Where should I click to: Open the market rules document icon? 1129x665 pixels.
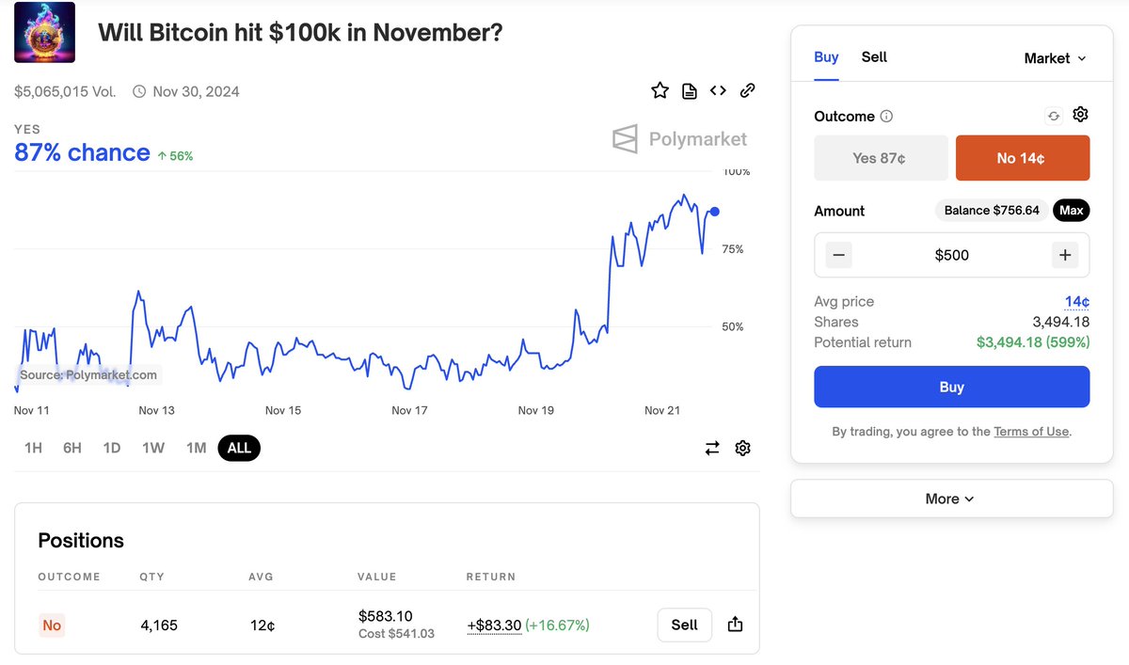(690, 91)
